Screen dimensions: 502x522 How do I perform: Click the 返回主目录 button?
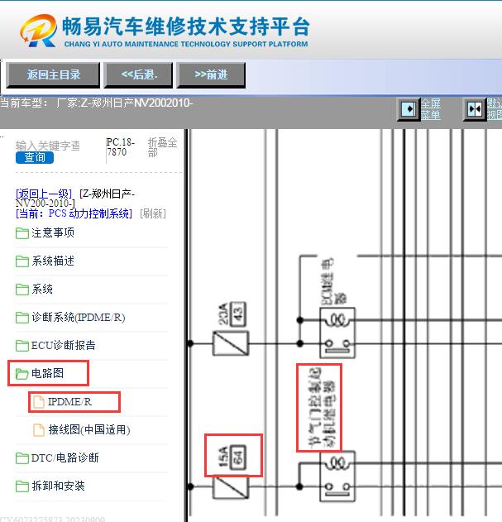point(53,75)
